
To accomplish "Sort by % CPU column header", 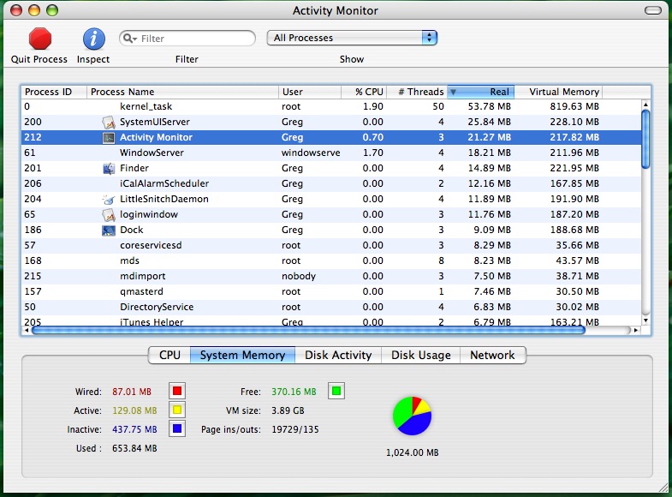I will coord(364,92).
